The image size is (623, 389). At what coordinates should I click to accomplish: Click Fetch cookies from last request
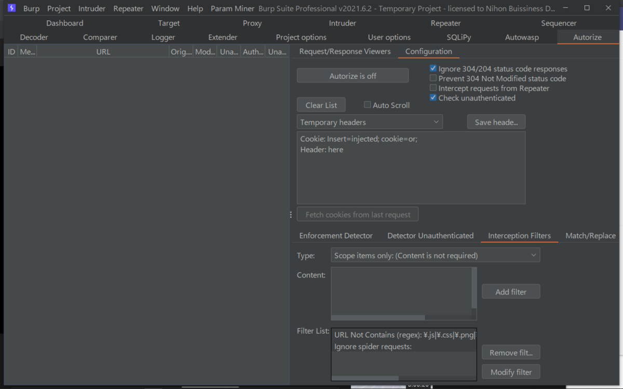point(358,214)
